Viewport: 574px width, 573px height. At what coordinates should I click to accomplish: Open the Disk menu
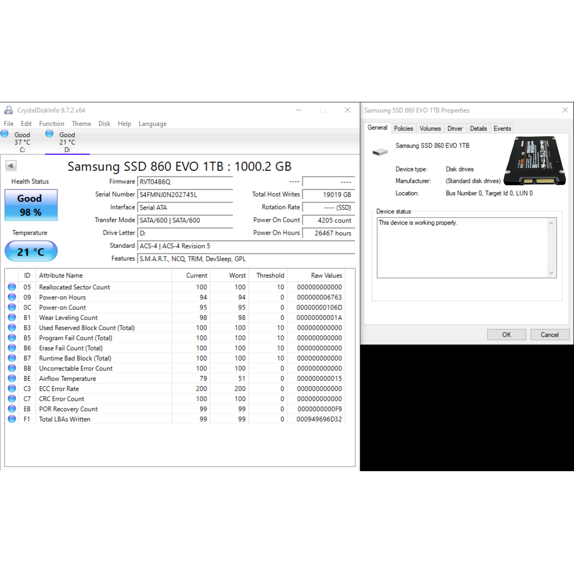105,124
